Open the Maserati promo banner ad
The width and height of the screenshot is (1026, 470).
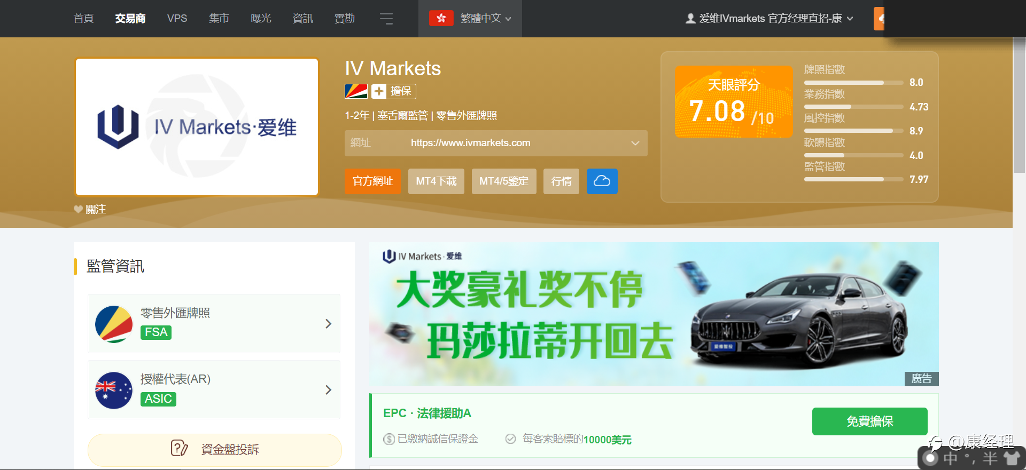pos(654,314)
